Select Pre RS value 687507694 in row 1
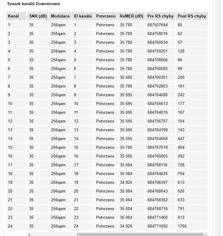223x236 pixels. [x=158, y=25]
